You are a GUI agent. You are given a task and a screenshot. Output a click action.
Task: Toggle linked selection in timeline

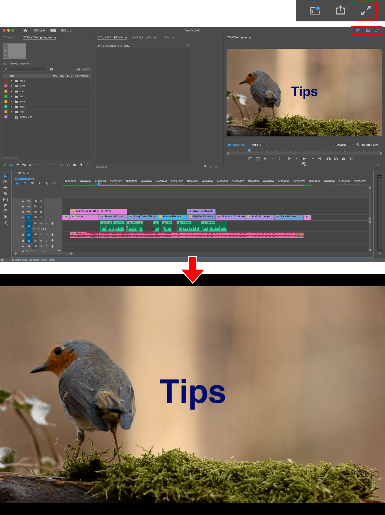32,183
